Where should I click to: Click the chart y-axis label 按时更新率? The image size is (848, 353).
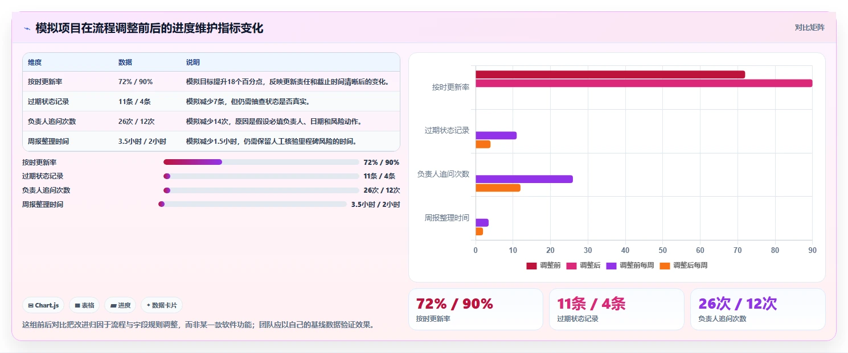tap(450, 87)
